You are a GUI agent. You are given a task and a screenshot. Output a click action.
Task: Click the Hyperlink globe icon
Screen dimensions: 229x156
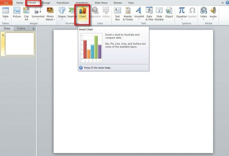[95, 11]
